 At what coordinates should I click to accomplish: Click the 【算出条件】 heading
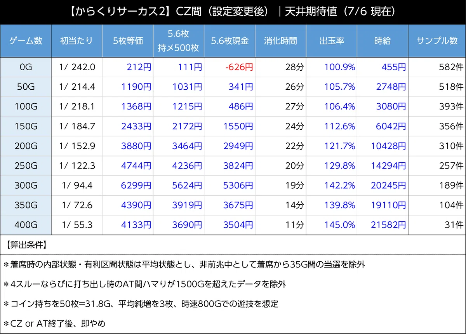pyautogui.click(x=26, y=245)
